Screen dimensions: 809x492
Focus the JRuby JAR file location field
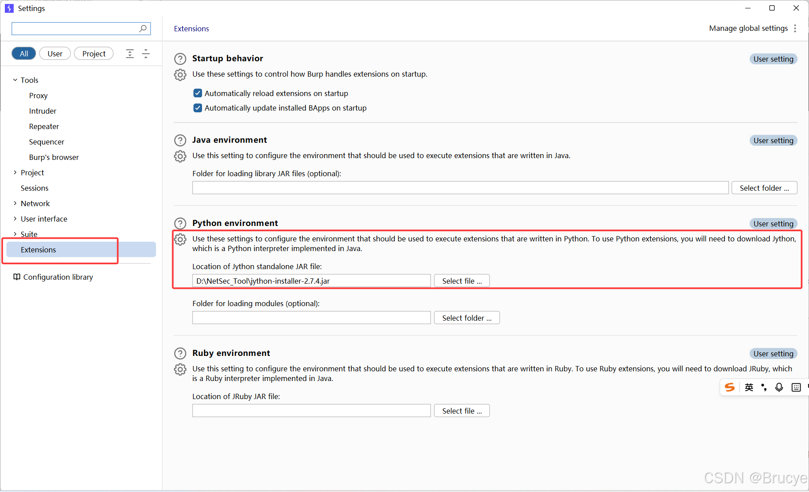pyautogui.click(x=311, y=411)
